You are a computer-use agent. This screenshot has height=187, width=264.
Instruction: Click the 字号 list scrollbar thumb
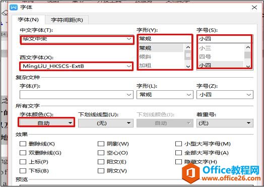tap(248, 55)
